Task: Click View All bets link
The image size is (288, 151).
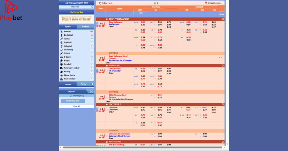Action: pyautogui.click(x=76, y=106)
